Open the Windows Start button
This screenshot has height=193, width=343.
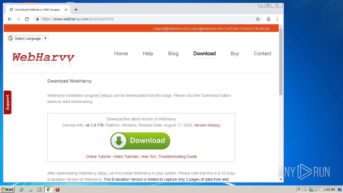coord(7,190)
